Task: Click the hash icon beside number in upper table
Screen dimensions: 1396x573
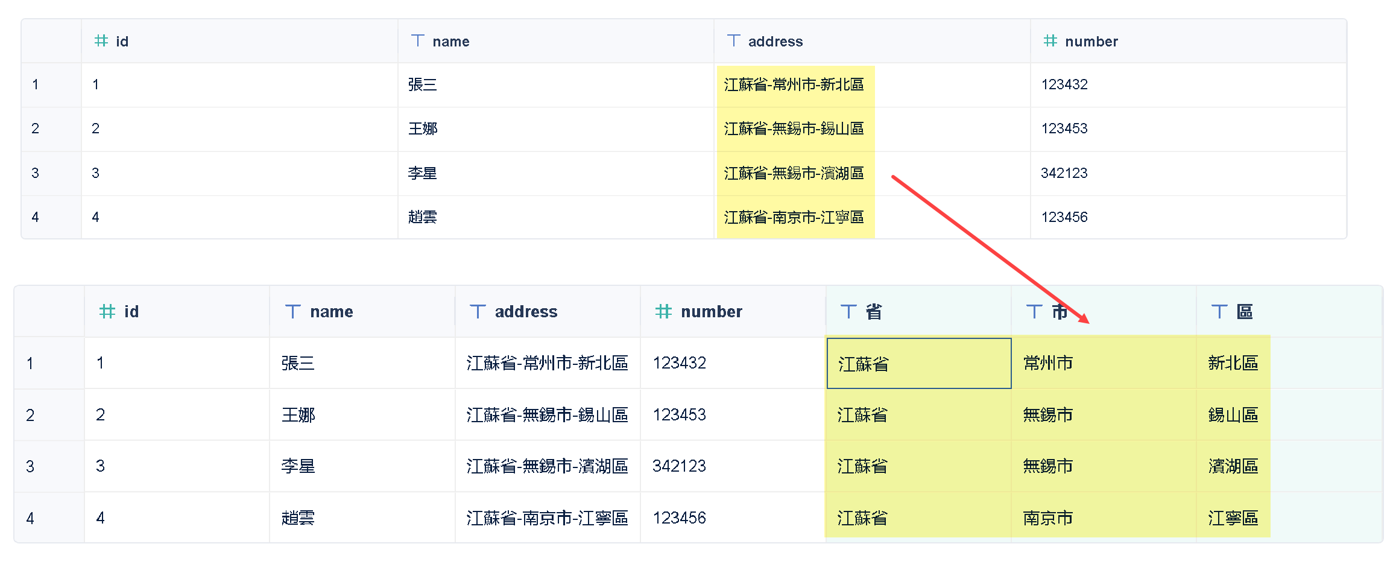Action: 1050,41
